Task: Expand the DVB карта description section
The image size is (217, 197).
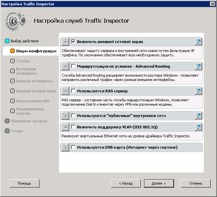Action: click(65, 148)
